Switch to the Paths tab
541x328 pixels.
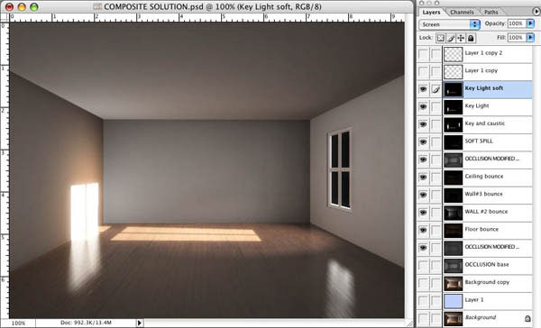click(491, 12)
